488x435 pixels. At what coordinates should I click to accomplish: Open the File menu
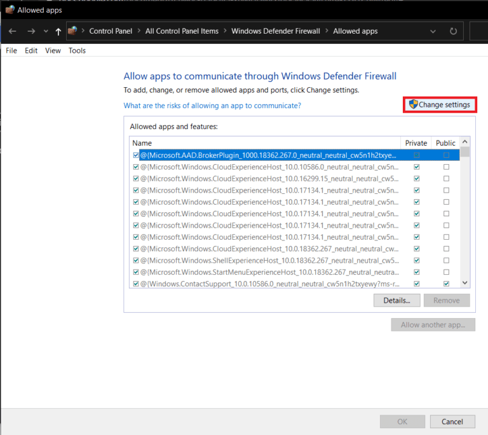[11, 50]
